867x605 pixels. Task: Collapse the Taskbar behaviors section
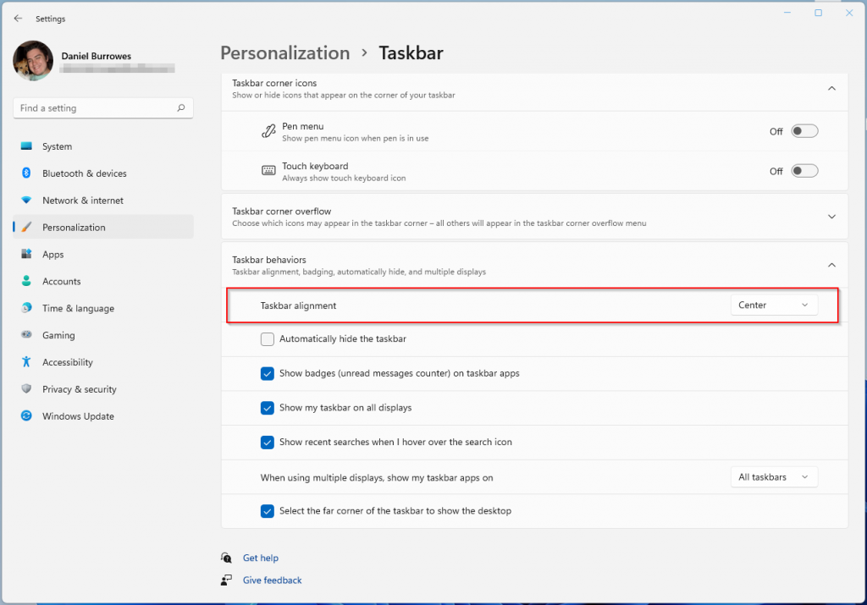pyautogui.click(x=831, y=265)
